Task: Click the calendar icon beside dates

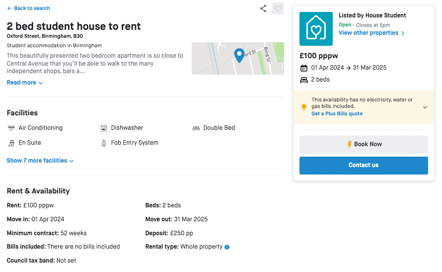Action: 304,68
